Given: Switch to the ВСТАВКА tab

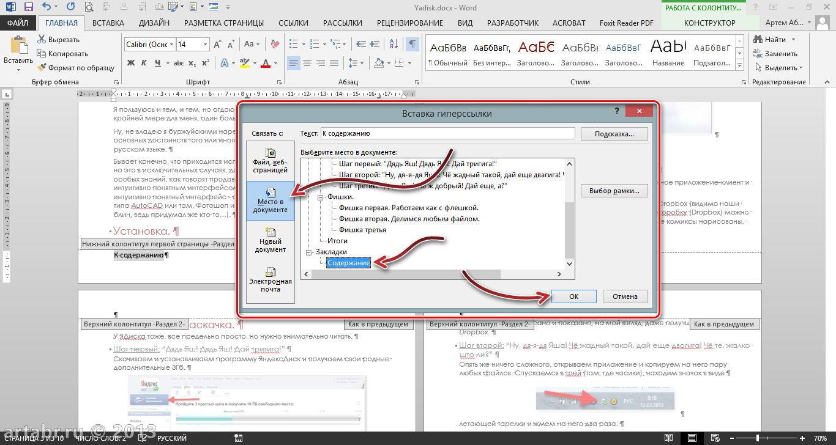Looking at the screenshot, I should pyautogui.click(x=108, y=23).
